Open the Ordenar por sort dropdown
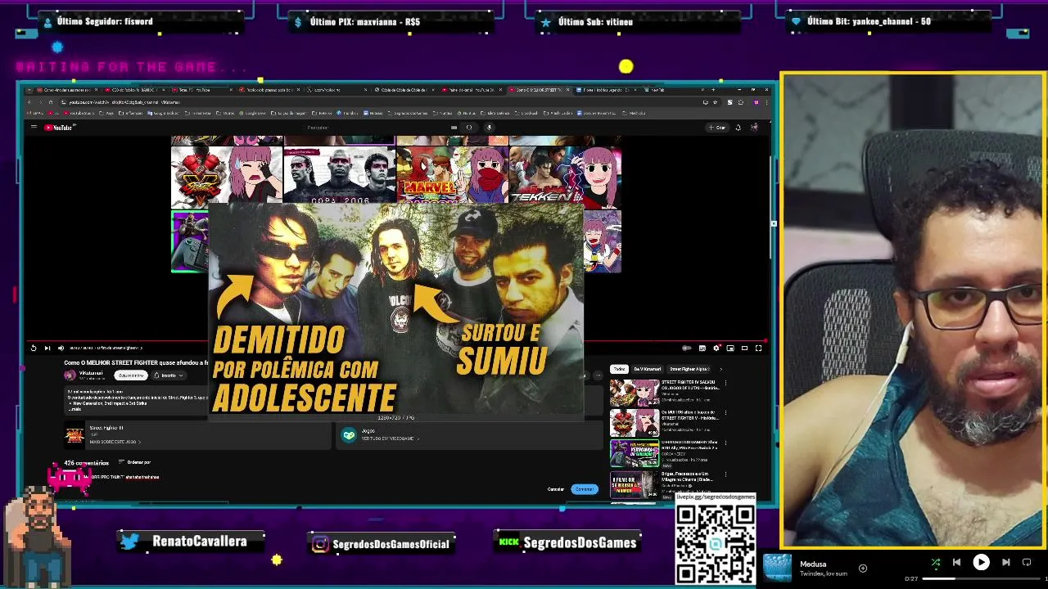The image size is (1048, 589). 135,462
